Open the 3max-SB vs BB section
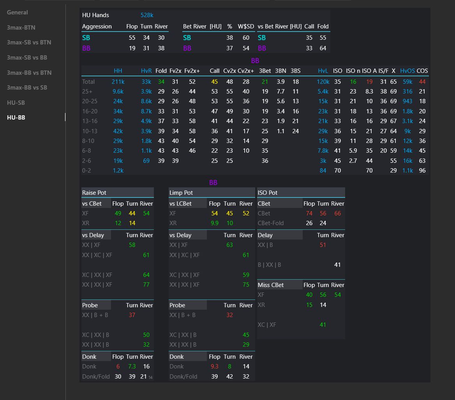This screenshot has height=400, width=455. point(27,58)
